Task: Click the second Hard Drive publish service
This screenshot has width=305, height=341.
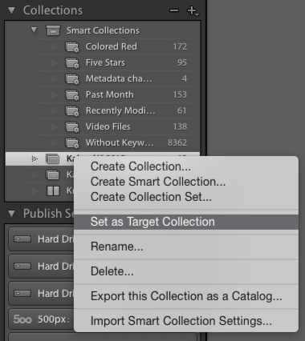Action: [42, 267]
